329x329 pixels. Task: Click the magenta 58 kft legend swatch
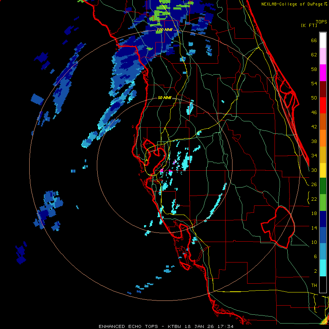pos(323,73)
